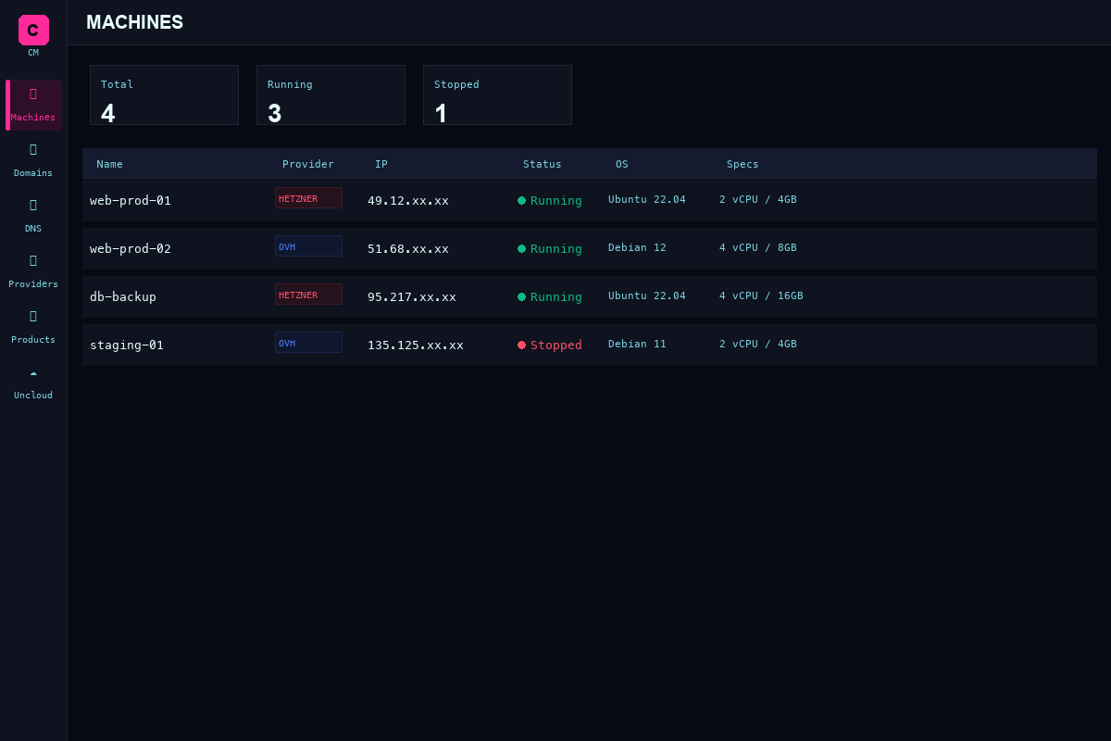Navigate to Products in sidebar
Image resolution: width=1111 pixels, height=741 pixels.
pos(33,327)
